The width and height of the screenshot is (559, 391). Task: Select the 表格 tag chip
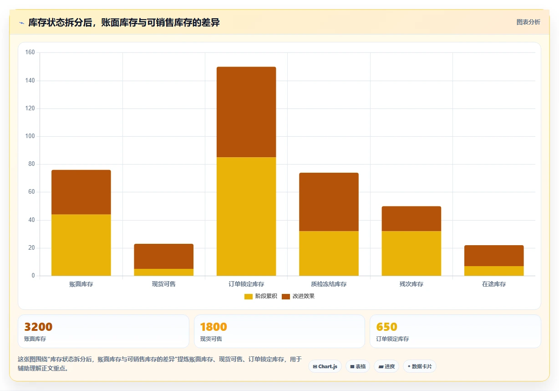[358, 366]
